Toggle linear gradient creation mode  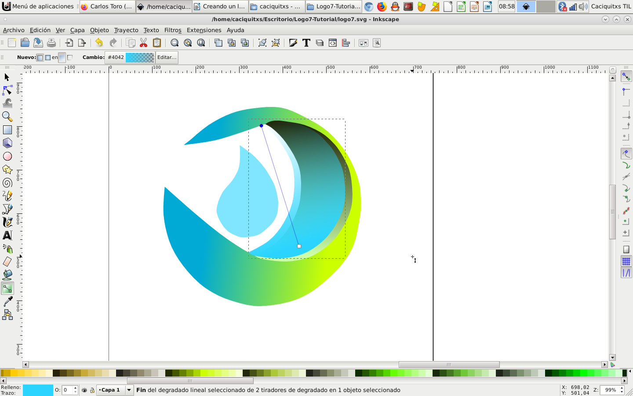pyautogui.click(x=40, y=57)
